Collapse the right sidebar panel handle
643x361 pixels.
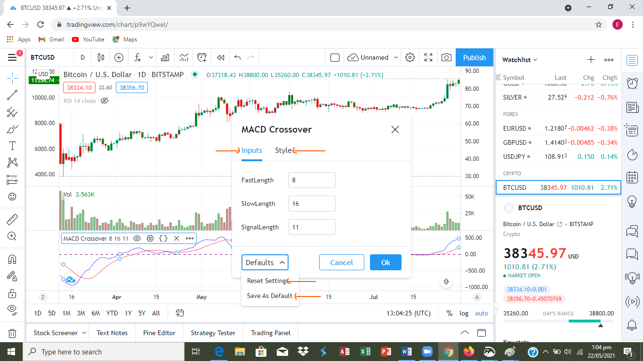[496, 309]
